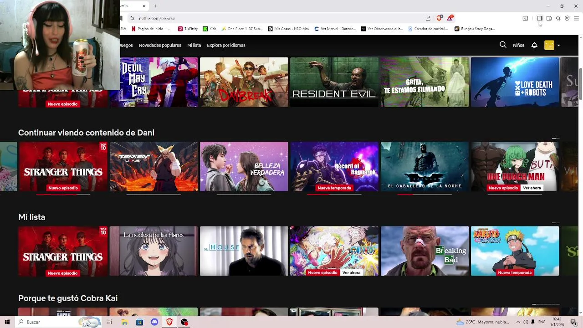Open the Netflix search magnifier icon
The image size is (583, 328).
tap(503, 45)
